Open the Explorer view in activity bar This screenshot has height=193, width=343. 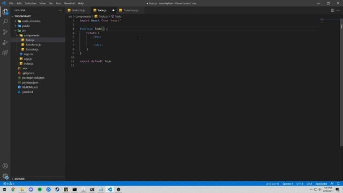[x=5, y=11]
